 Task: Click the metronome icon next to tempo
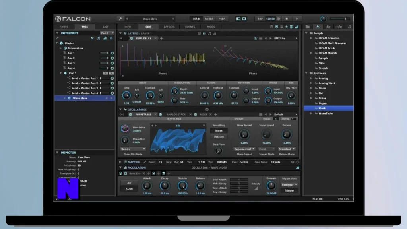pyautogui.click(x=279, y=19)
